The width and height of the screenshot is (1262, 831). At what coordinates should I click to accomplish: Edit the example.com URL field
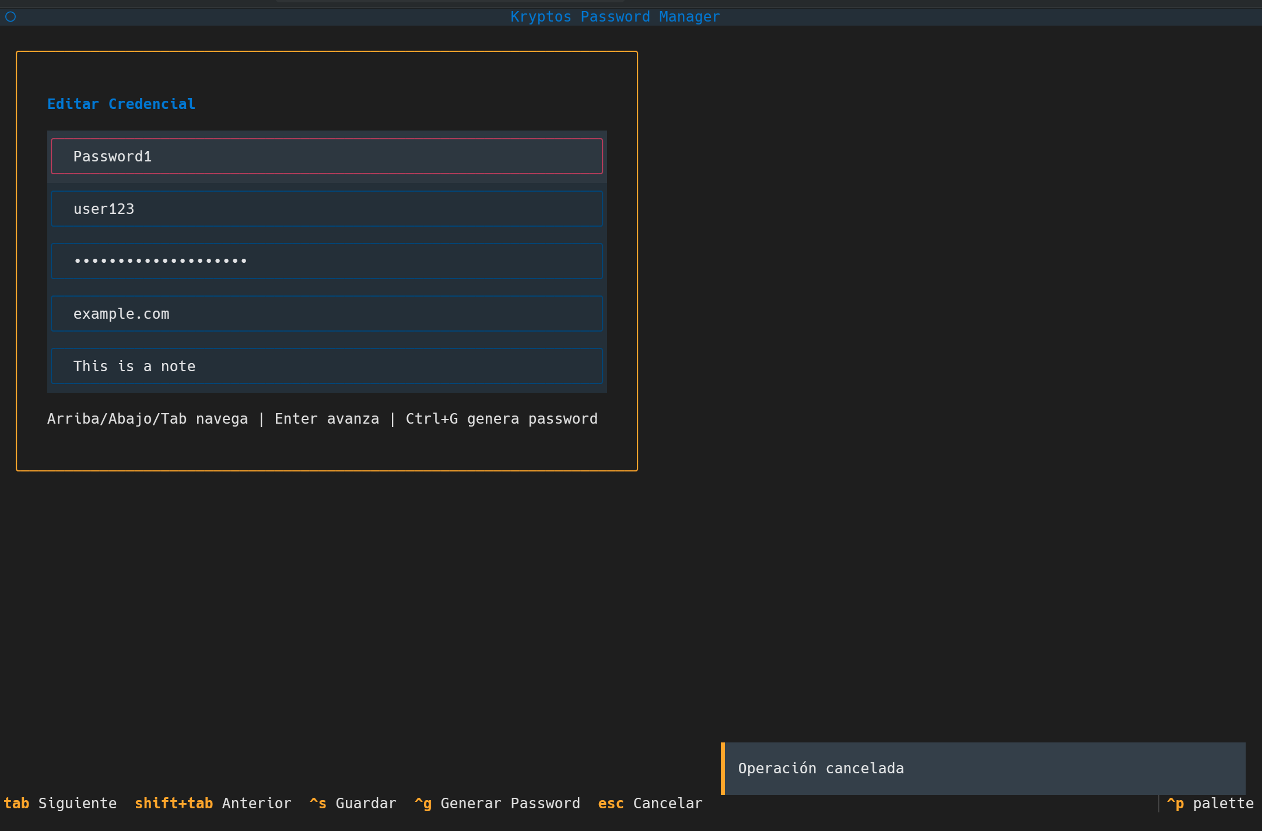(x=327, y=314)
